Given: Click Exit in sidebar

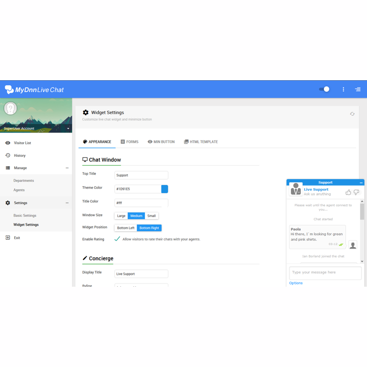Looking at the screenshot, I should [17, 238].
